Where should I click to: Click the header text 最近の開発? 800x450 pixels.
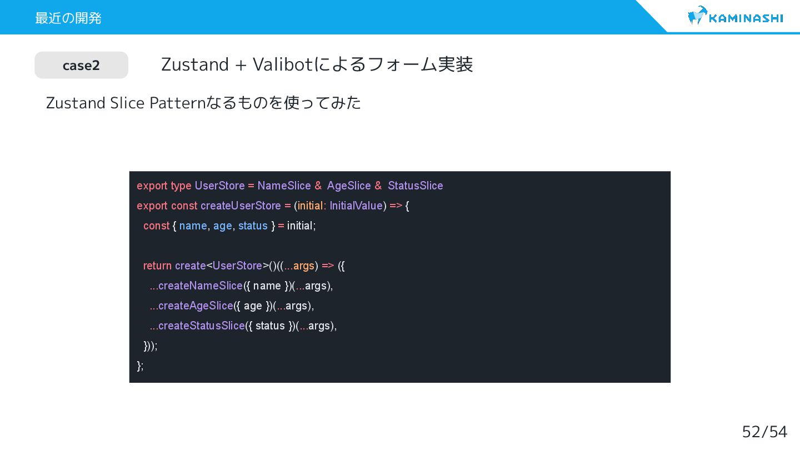[x=68, y=18]
